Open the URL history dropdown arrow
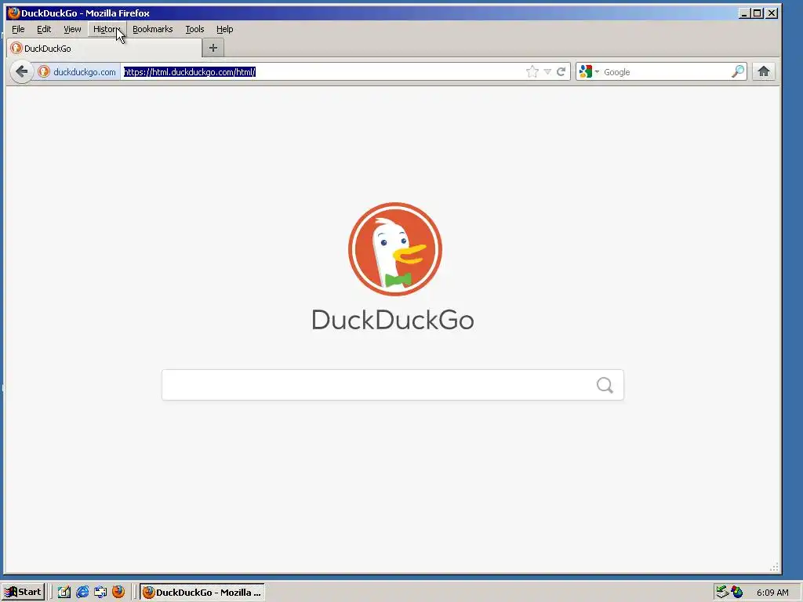 pyautogui.click(x=547, y=71)
